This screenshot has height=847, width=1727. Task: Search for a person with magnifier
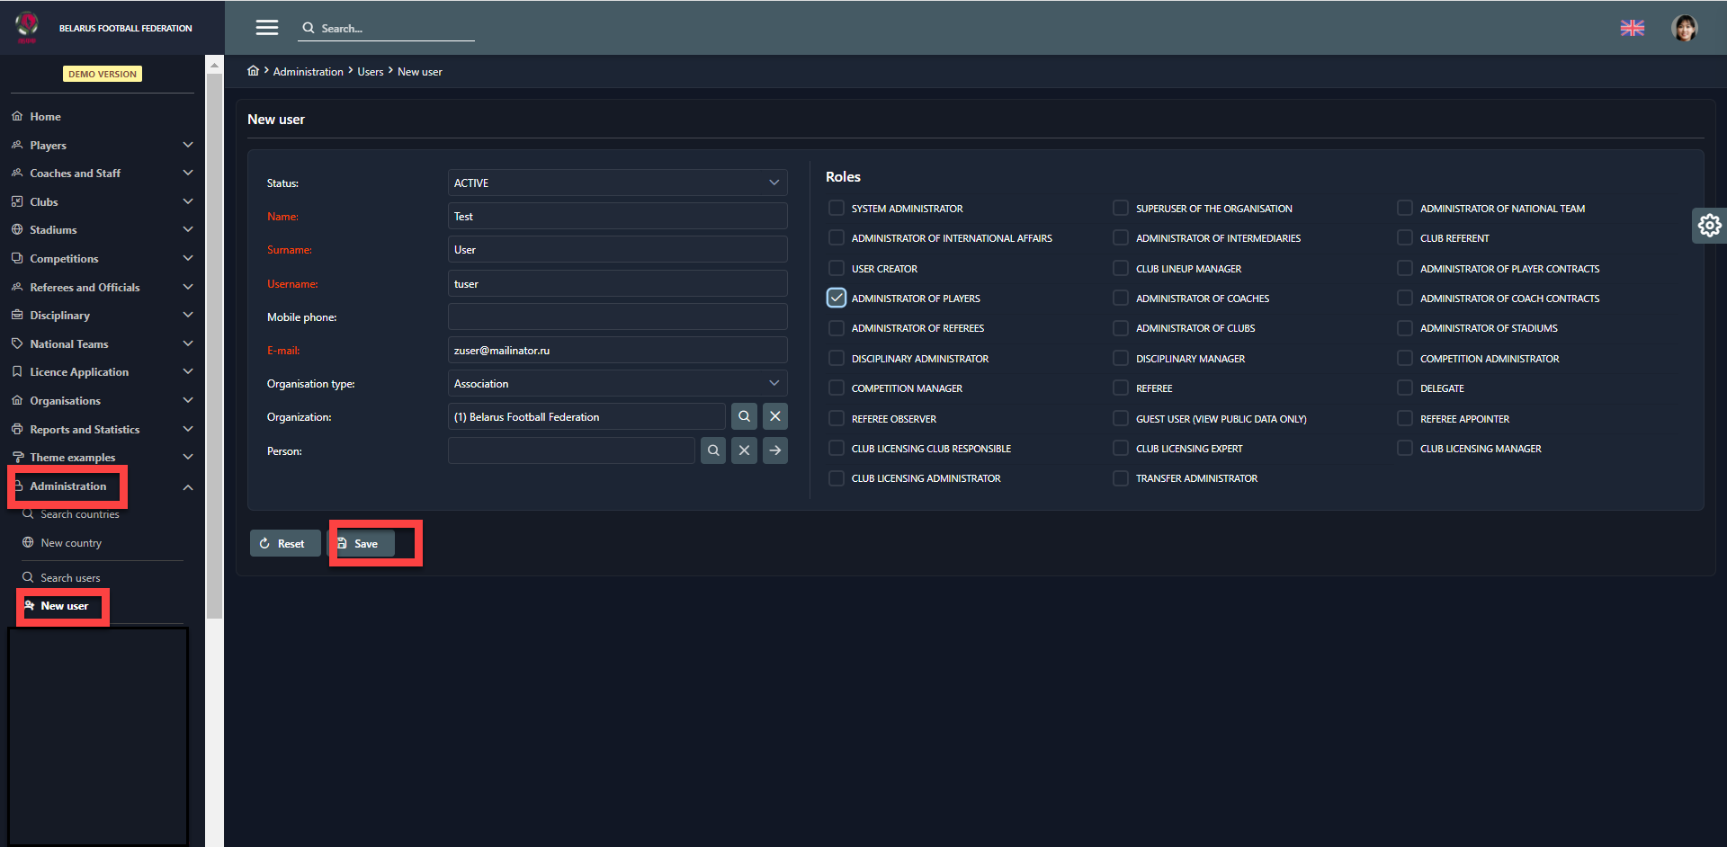pyautogui.click(x=713, y=450)
